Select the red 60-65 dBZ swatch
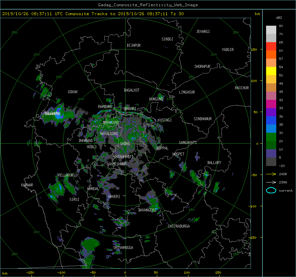The image size is (296, 277). click(x=271, y=46)
